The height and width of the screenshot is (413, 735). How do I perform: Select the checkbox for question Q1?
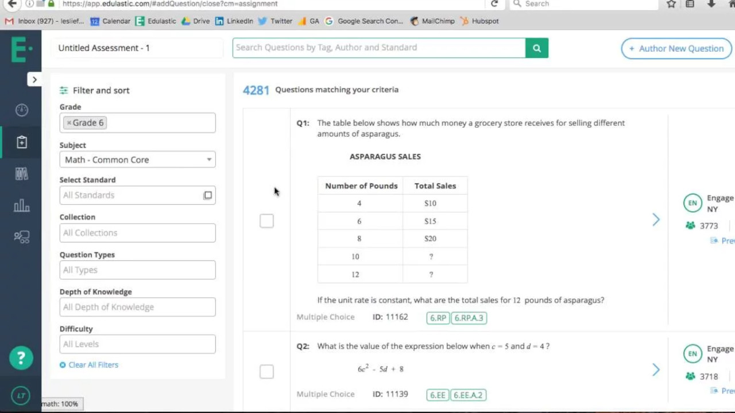266,221
